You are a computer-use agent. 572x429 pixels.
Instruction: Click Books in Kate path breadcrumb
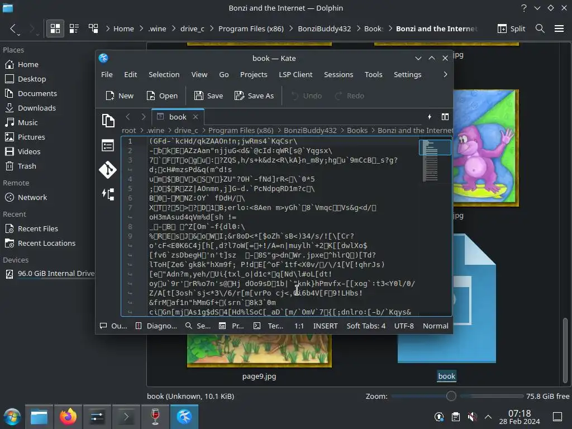point(357,130)
